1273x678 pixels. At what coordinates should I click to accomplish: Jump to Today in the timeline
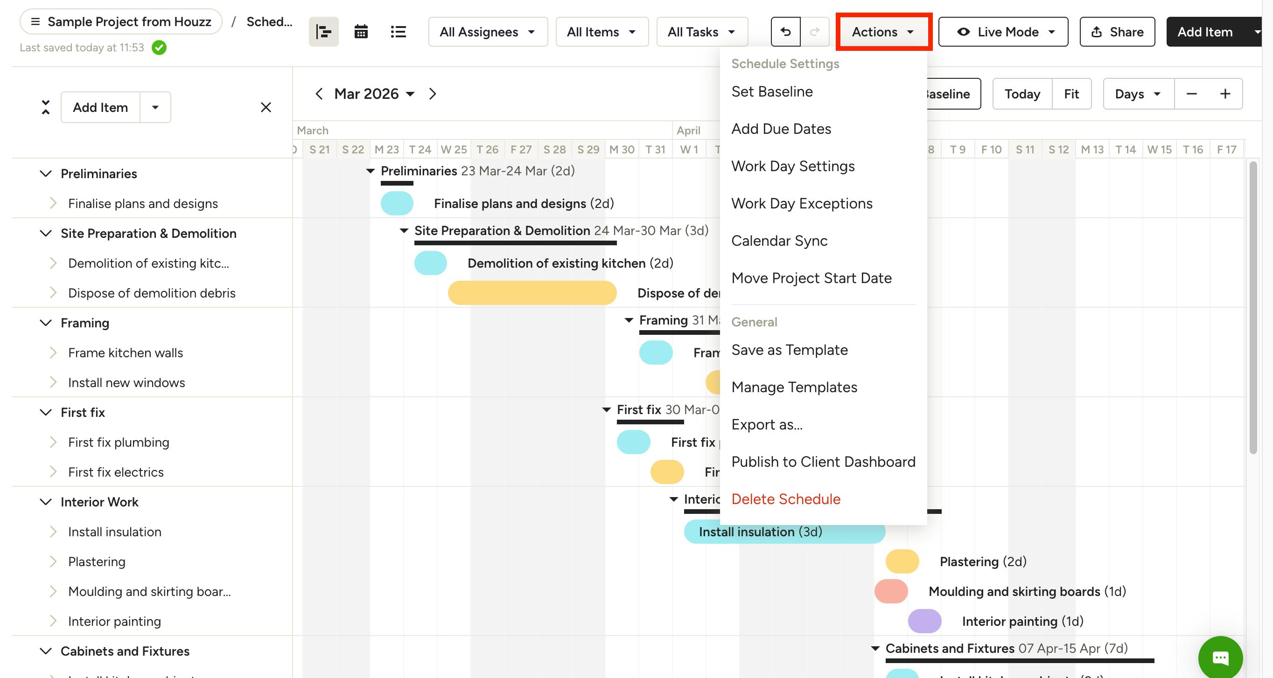[x=1022, y=94]
